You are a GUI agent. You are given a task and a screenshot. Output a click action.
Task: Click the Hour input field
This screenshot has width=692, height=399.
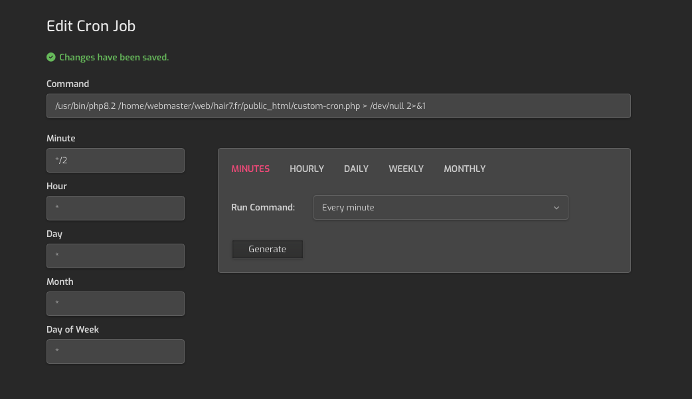click(x=116, y=208)
